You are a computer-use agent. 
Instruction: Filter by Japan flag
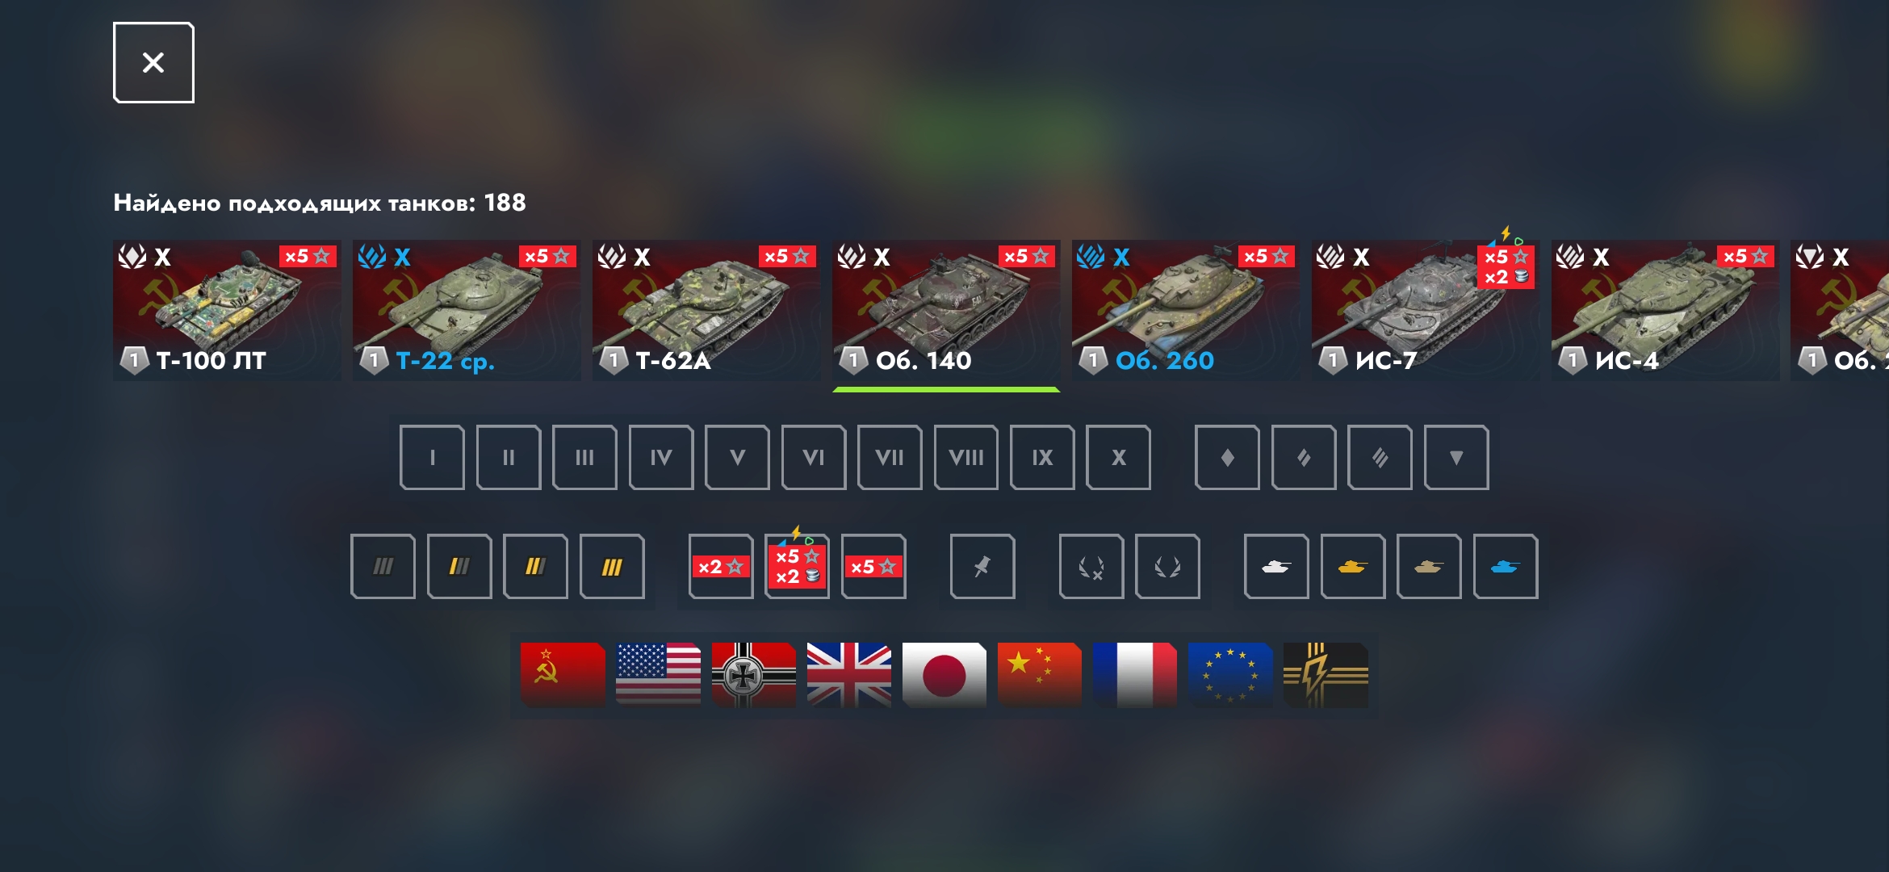[x=944, y=675]
